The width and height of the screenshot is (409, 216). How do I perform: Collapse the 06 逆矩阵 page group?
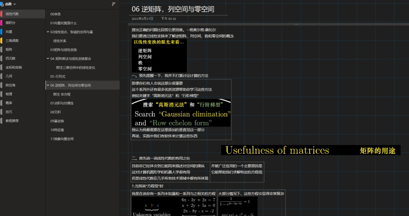click(48, 85)
